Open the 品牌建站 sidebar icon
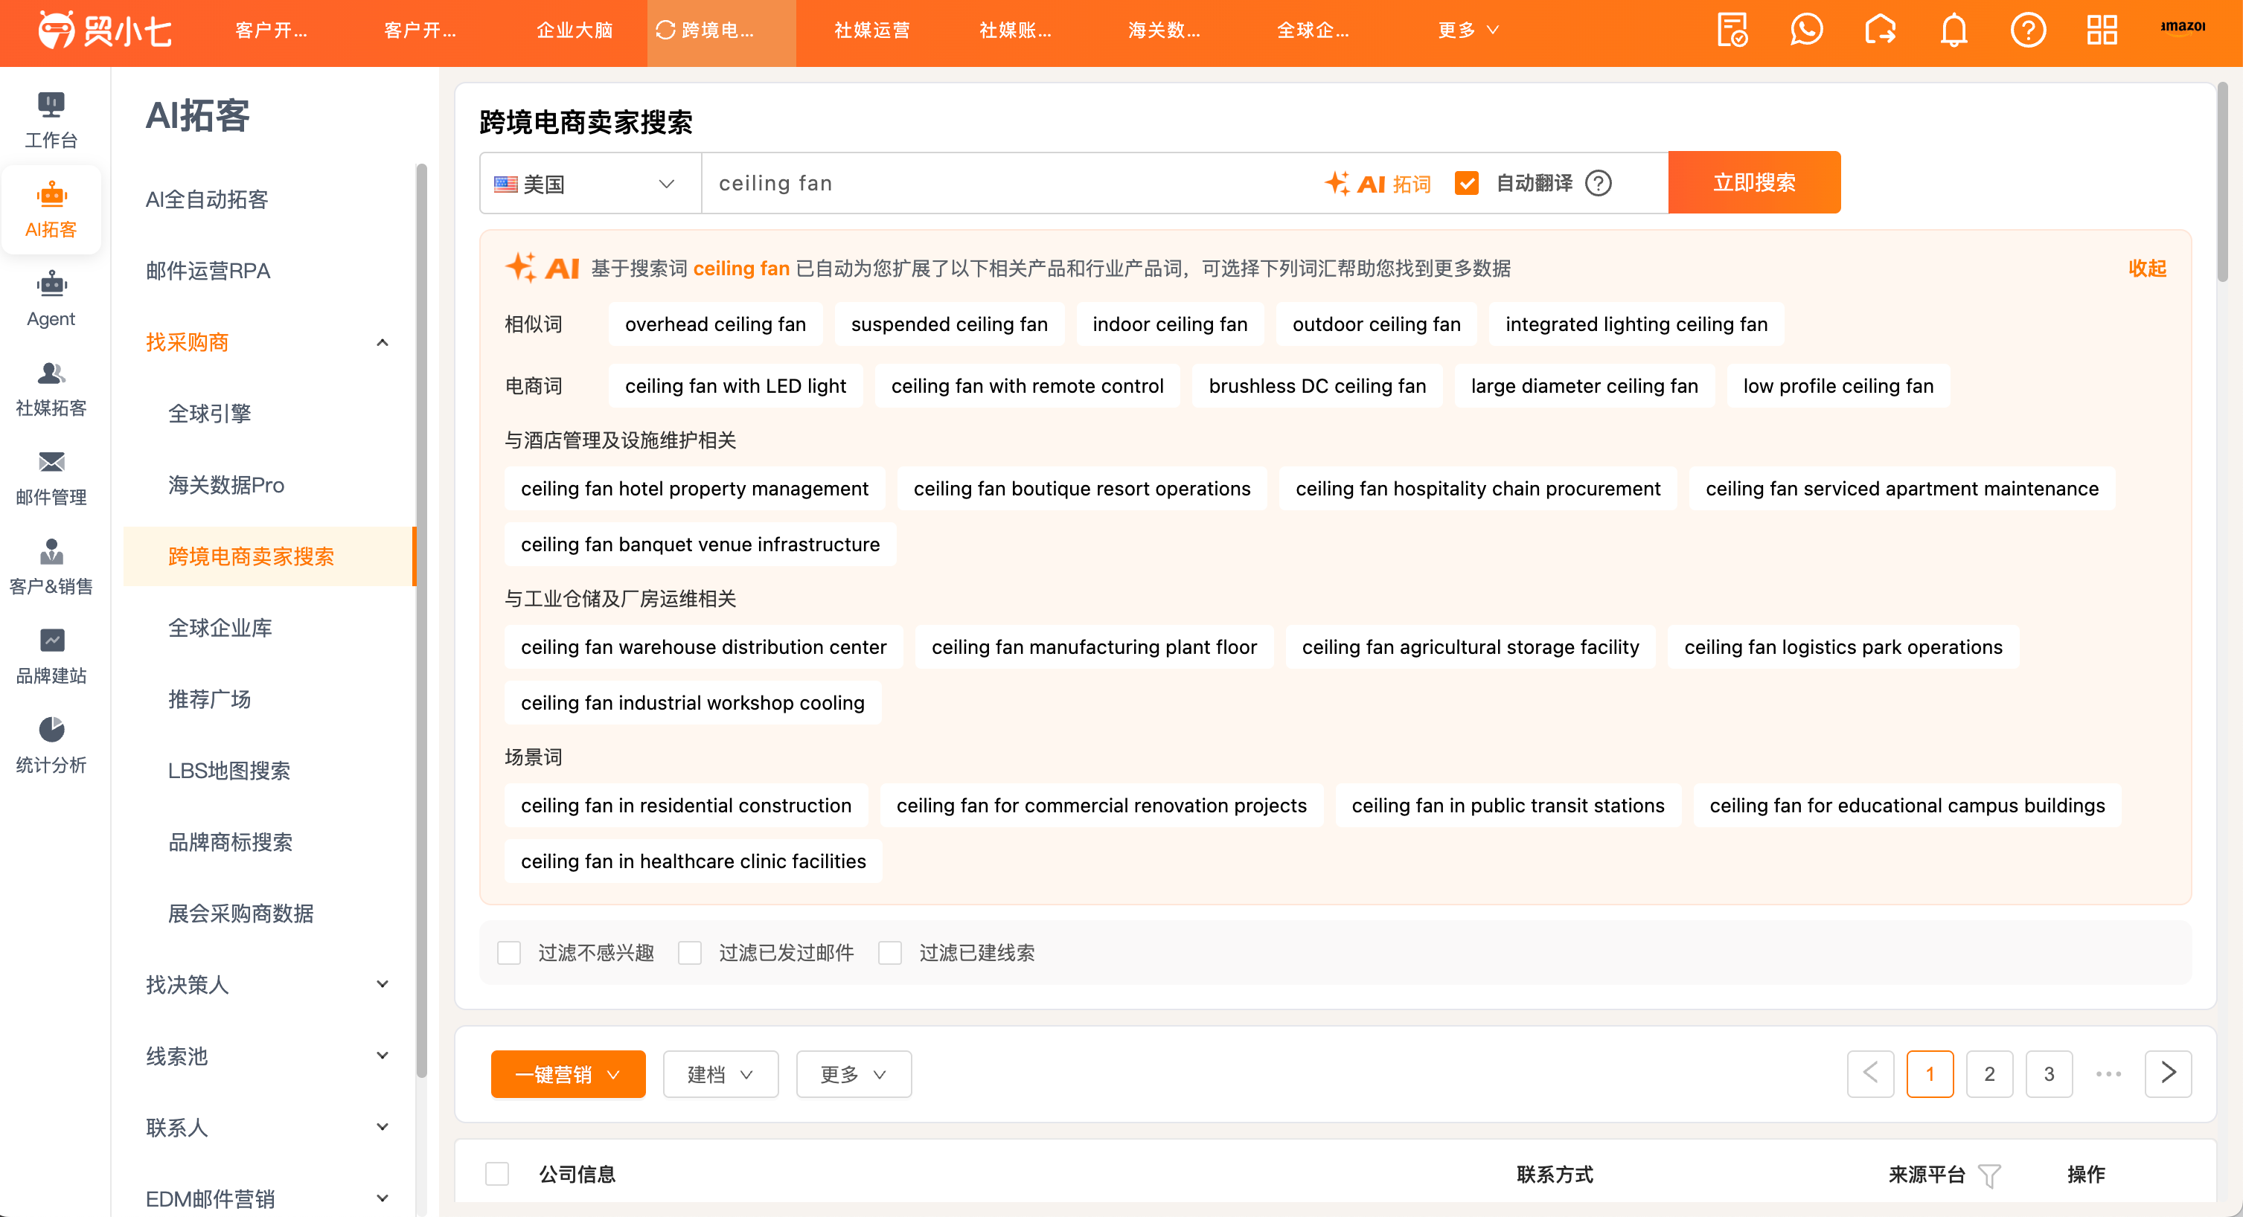 coord(51,656)
